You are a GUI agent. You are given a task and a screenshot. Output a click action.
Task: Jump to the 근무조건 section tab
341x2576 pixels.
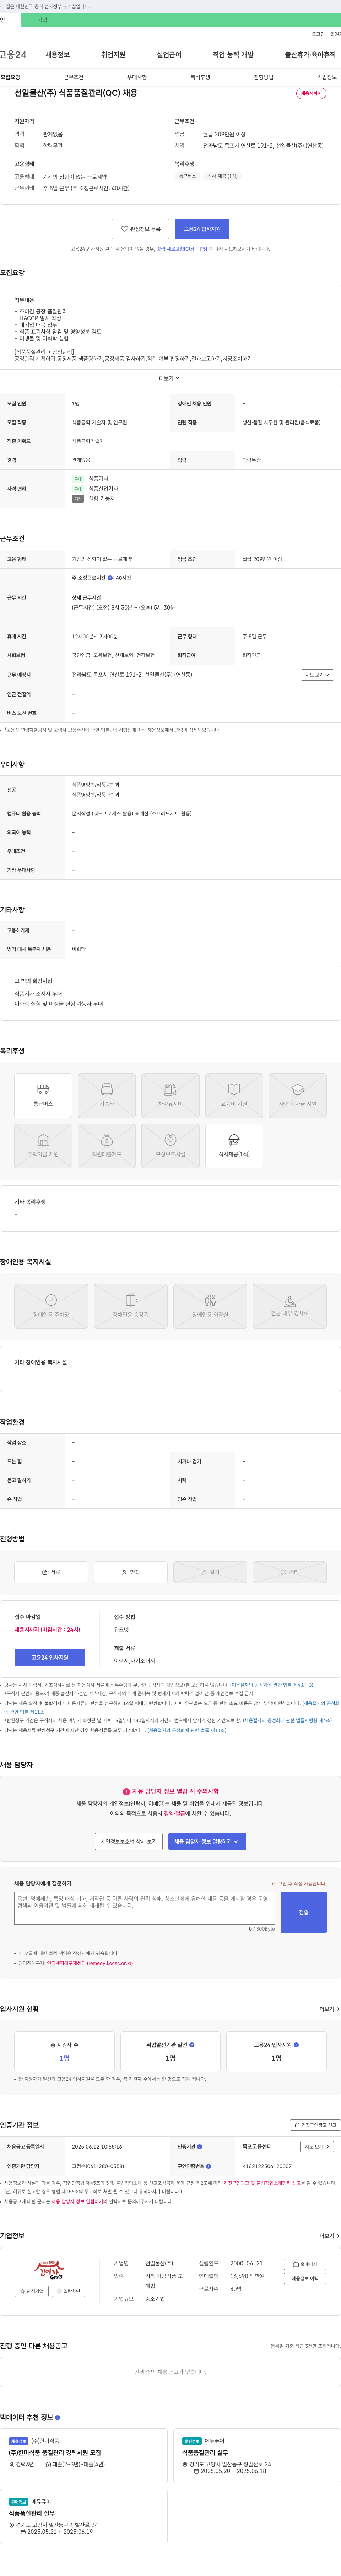tap(74, 77)
